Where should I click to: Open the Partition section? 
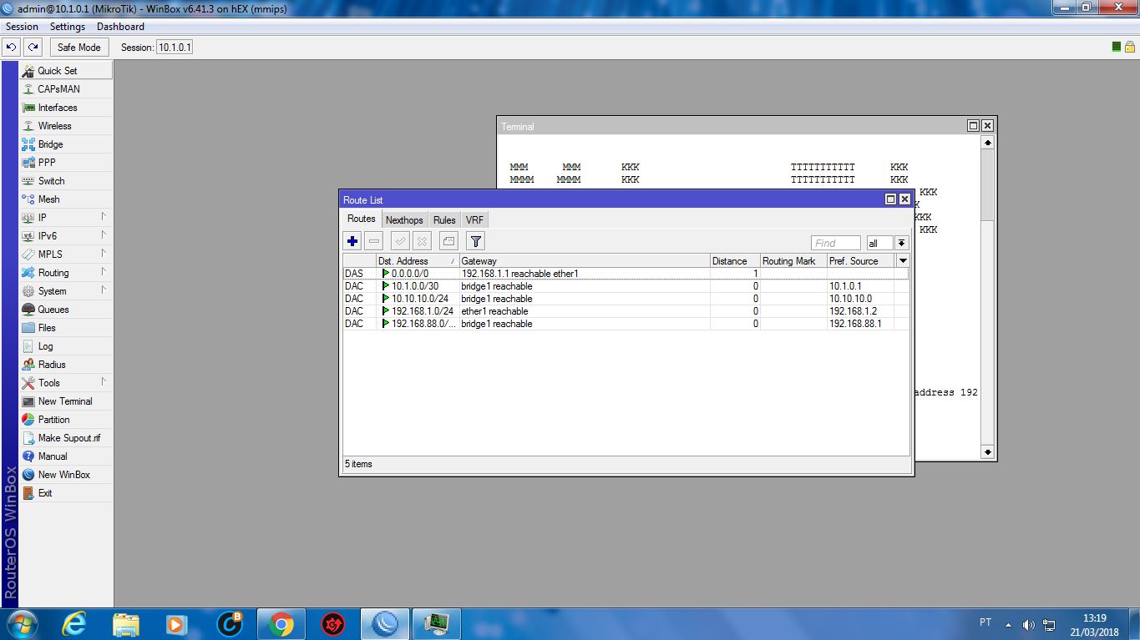66,420
